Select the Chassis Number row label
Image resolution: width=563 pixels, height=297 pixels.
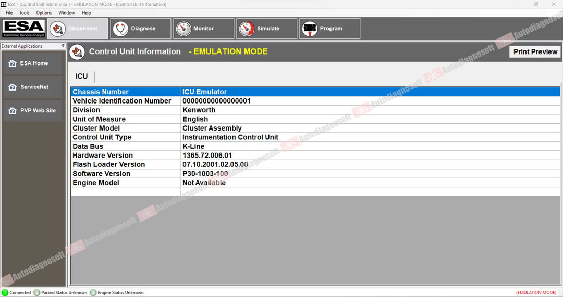click(101, 92)
